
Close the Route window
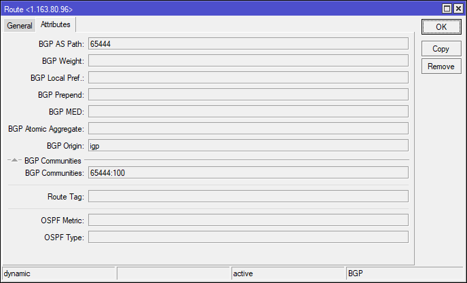tap(458, 9)
